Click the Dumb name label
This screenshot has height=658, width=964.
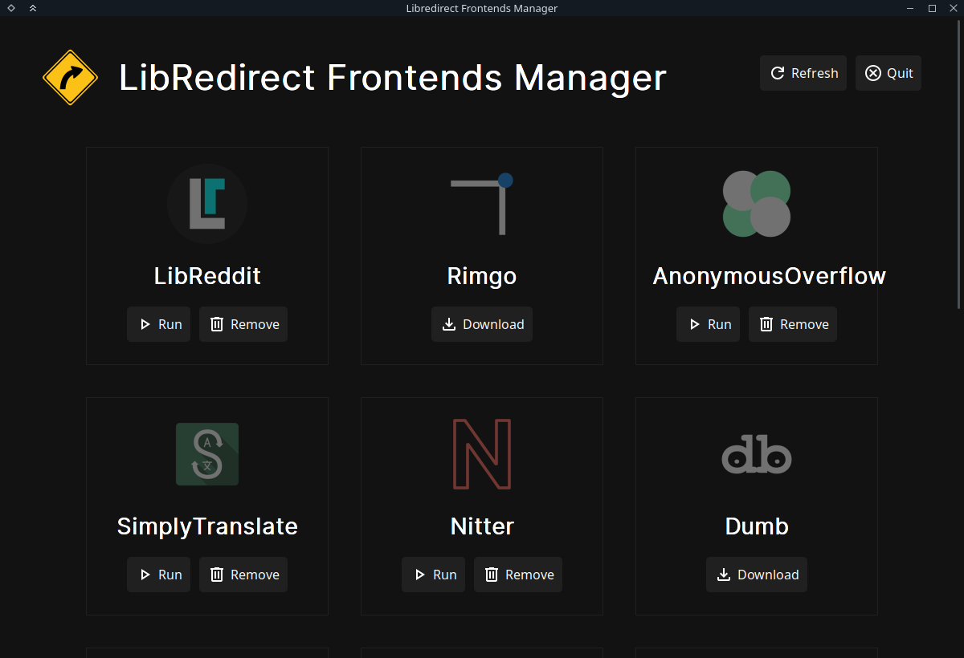757,526
